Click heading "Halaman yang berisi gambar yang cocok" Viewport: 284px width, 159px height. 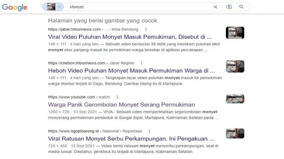pos(103,21)
